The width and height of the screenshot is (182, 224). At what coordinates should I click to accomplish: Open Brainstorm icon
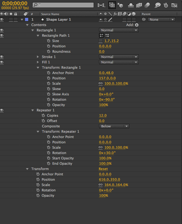click(x=158, y=5)
